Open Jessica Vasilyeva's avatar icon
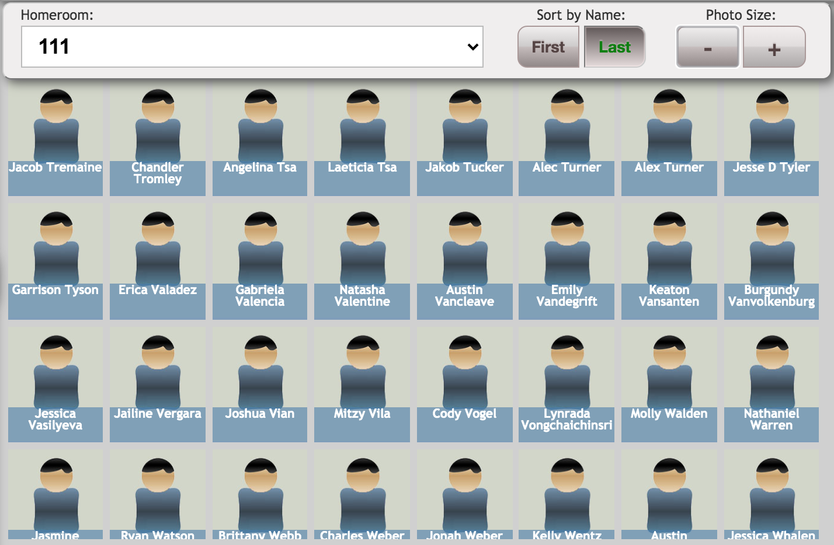Viewport: 834px width, 545px height. coord(56,372)
